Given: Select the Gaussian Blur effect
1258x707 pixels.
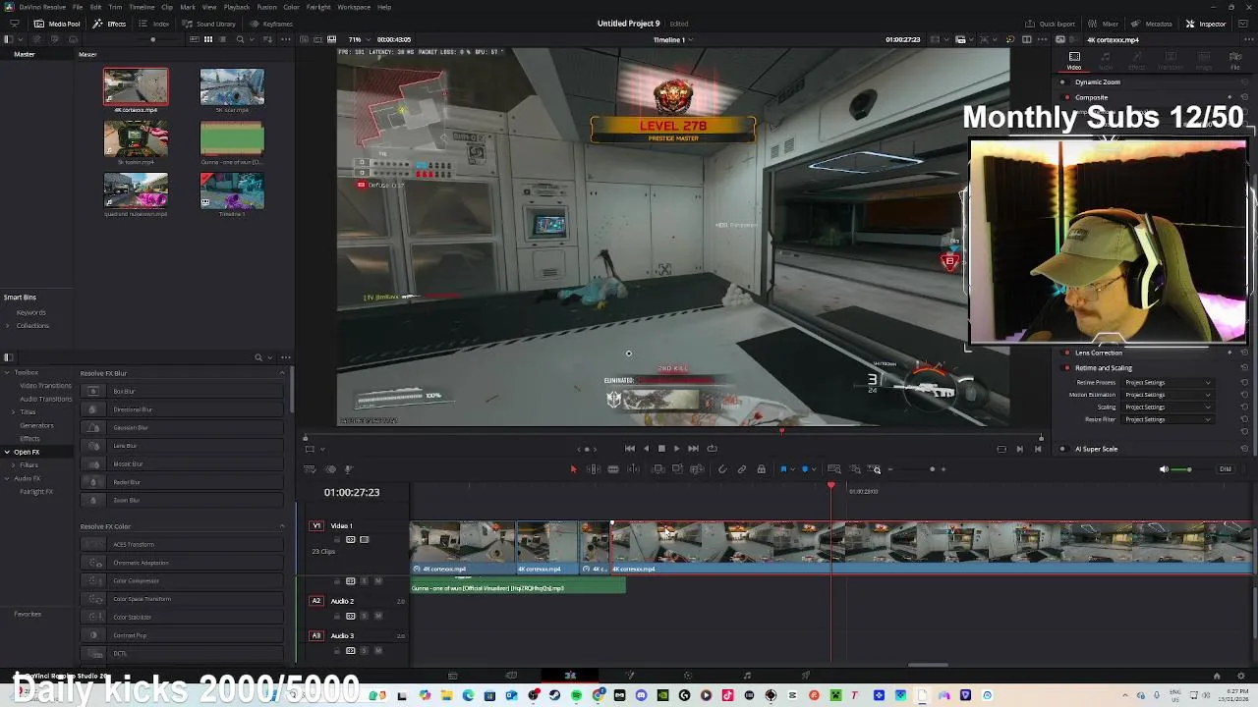Looking at the screenshot, I should click(x=183, y=427).
